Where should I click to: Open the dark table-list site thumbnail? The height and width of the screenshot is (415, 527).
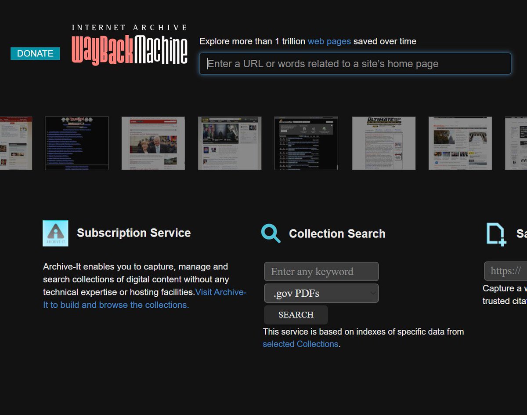click(306, 143)
